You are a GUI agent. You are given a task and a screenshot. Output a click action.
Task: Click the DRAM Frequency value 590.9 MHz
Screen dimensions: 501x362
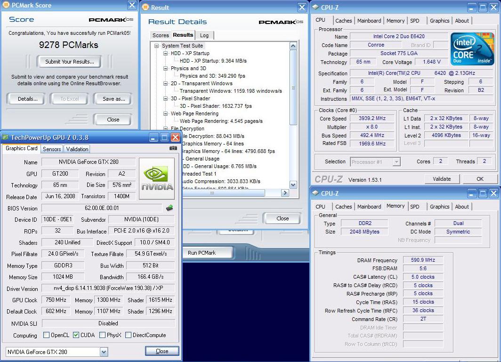(x=423, y=260)
